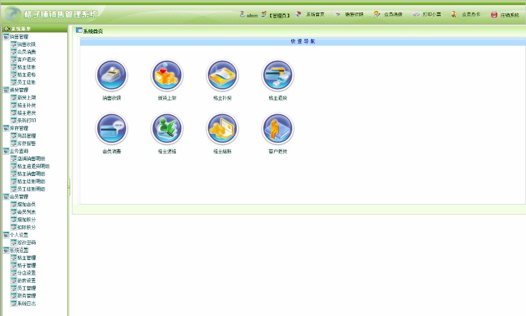Open 系统日志 in the left menu
This screenshot has width=526, height=316.
coord(26,304)
